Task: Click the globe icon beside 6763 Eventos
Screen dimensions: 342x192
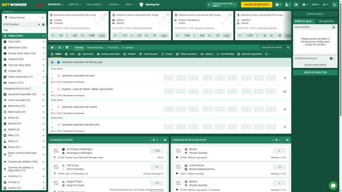Action: pyautogui.click(x=43, y=24)
